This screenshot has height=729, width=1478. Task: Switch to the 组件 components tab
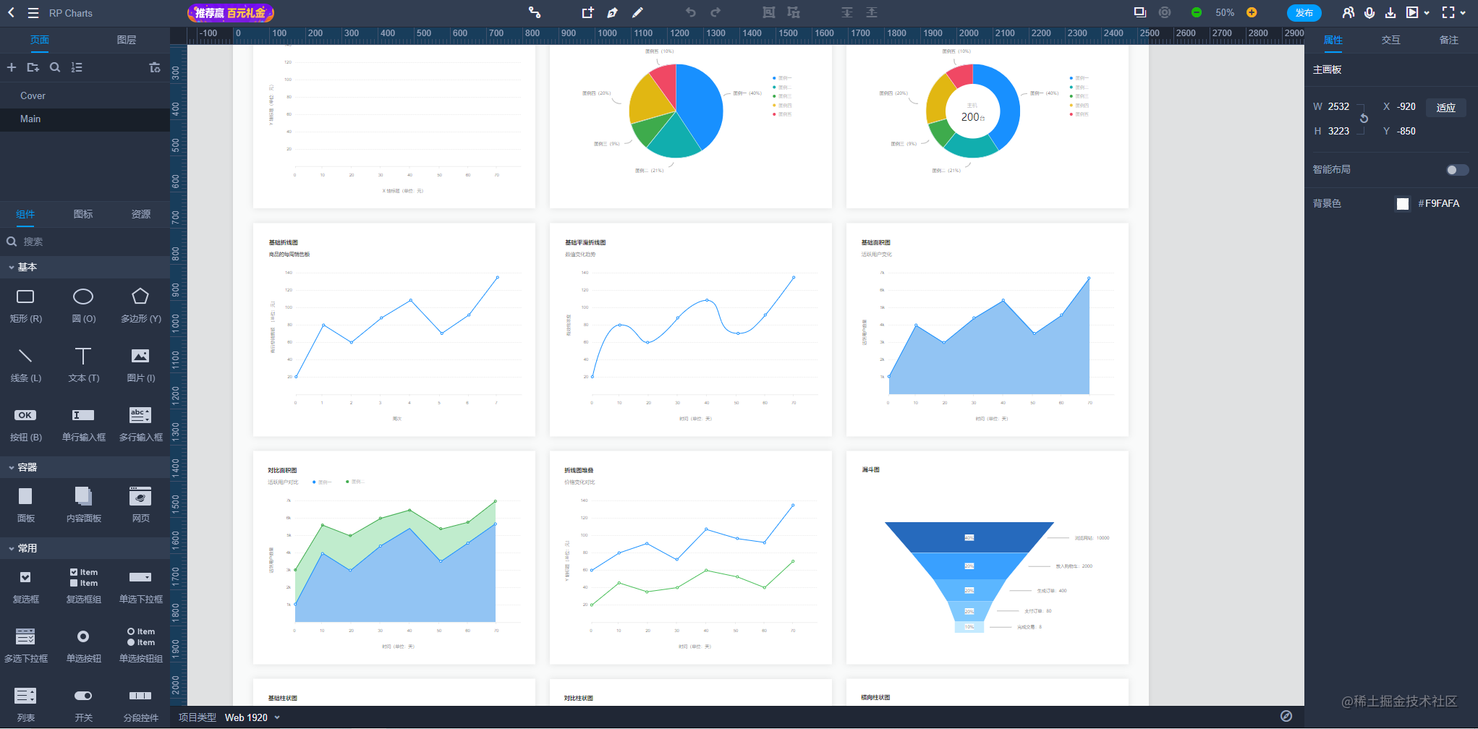click(25, 214)
